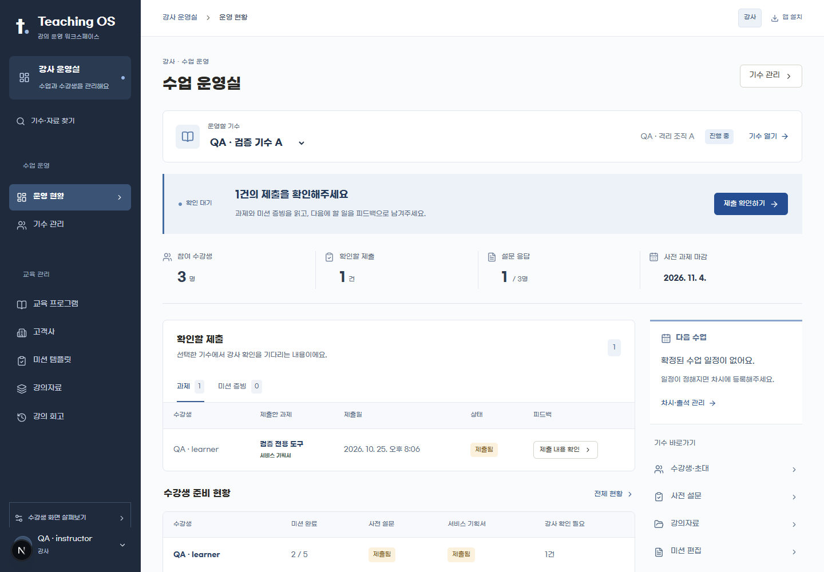
Task: Click the Teaching OS logo icon
Action: point(22,26)
